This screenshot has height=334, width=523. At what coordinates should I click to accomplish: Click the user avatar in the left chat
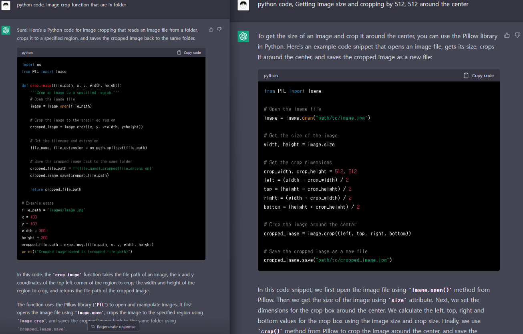6,5
